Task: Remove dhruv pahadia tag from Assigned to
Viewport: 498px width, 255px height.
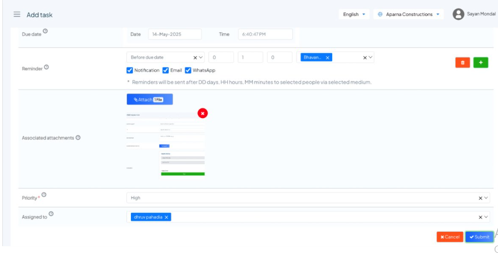Action: click(x=166, y=217)
